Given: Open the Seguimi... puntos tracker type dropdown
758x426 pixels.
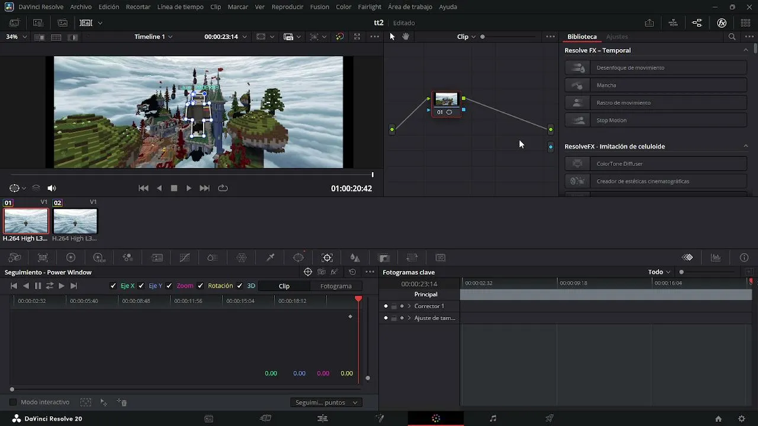Looking at the screenshot, I should pyautogui.click(x=327, y=402).
